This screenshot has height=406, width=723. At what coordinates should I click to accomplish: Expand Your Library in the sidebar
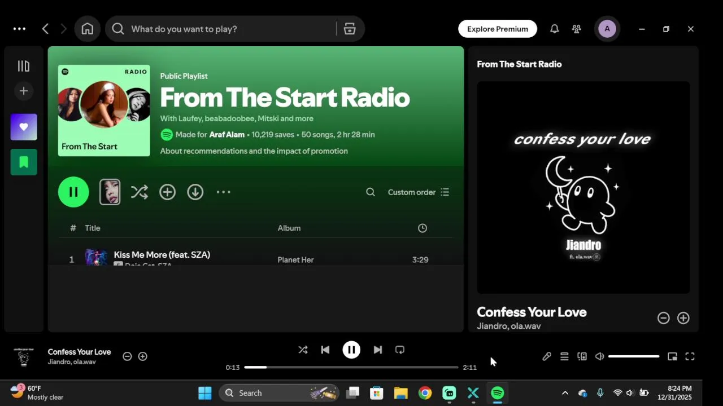pyautogui.click(x=24, y=67)
